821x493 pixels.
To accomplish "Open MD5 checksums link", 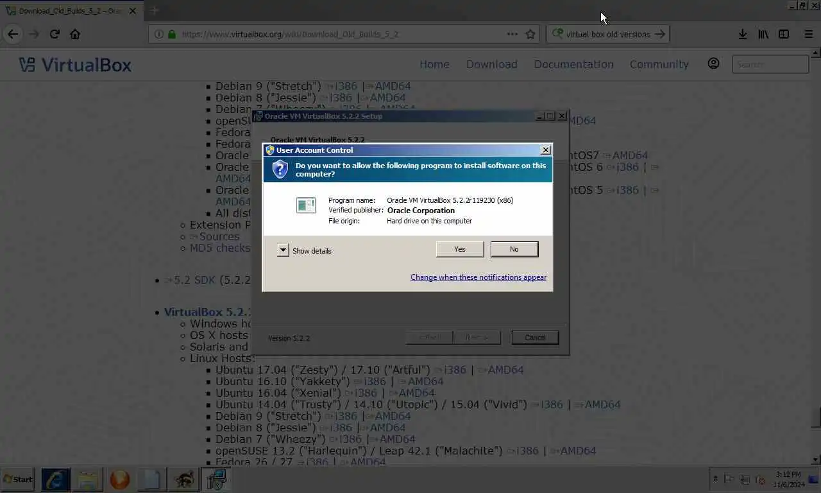I will [220, 248].
